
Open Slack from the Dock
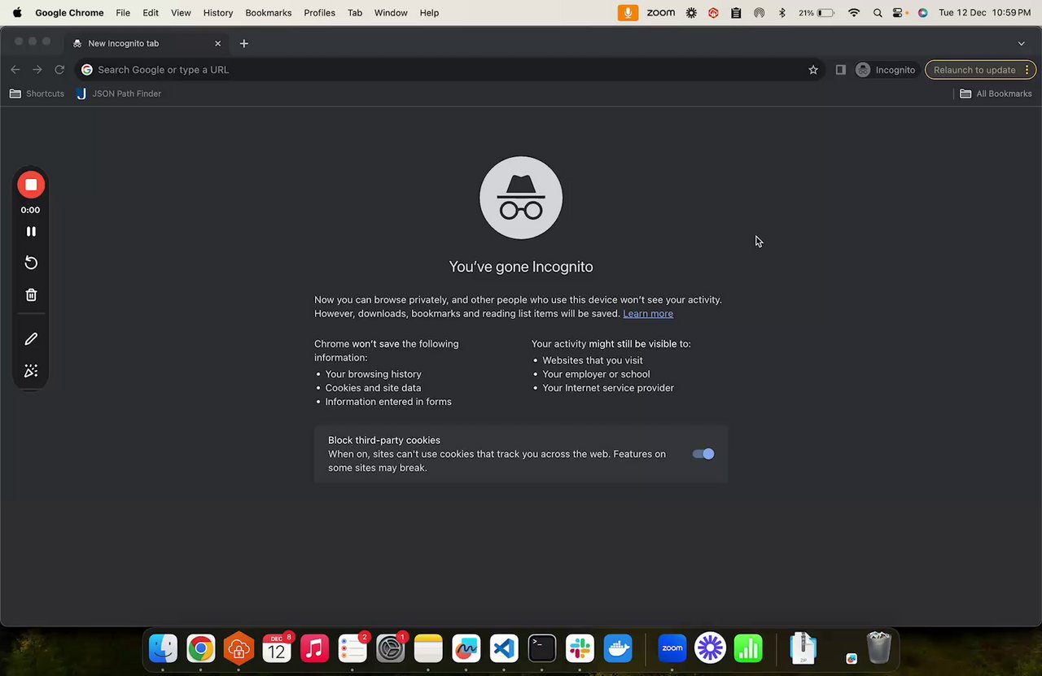pos(580,648)
